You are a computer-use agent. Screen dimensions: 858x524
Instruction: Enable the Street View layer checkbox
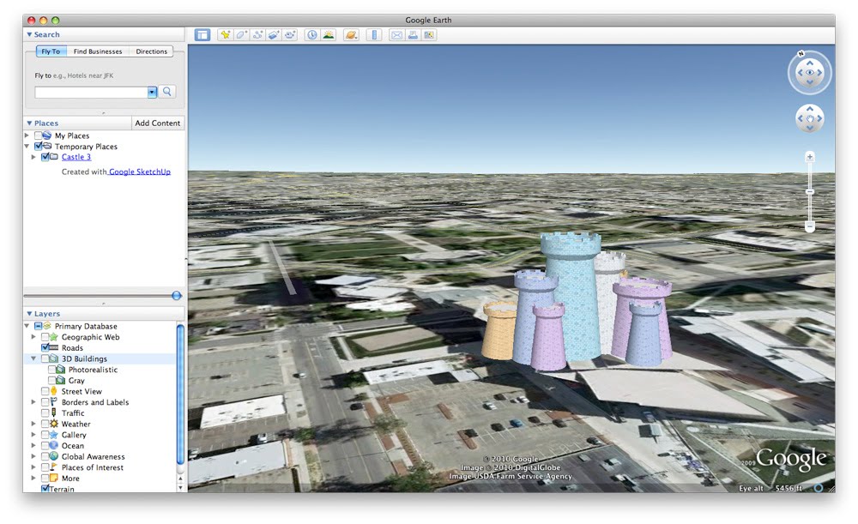[45, 391]
